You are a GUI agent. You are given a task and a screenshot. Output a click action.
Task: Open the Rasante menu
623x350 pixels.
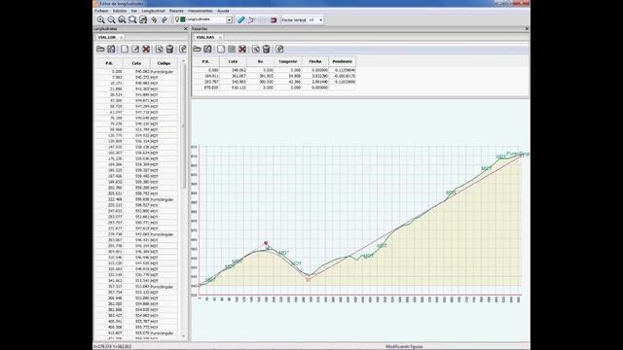[176, 11]
